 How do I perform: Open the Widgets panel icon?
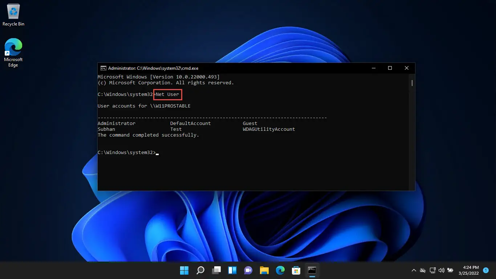pos(232,270)
